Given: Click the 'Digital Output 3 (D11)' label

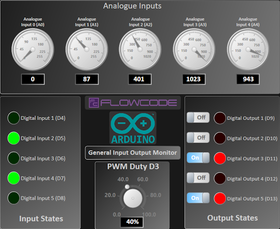Looking at the screenshot, I should click(x=253, y=159).
